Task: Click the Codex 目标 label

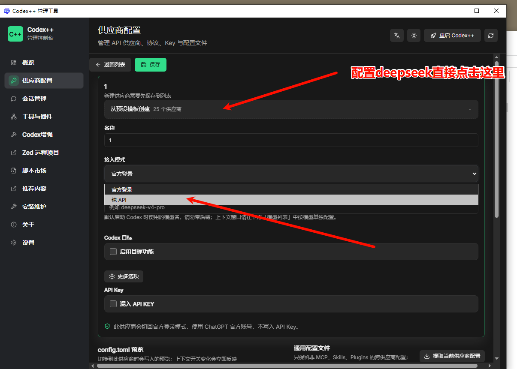Action: (x=118, y=237)
